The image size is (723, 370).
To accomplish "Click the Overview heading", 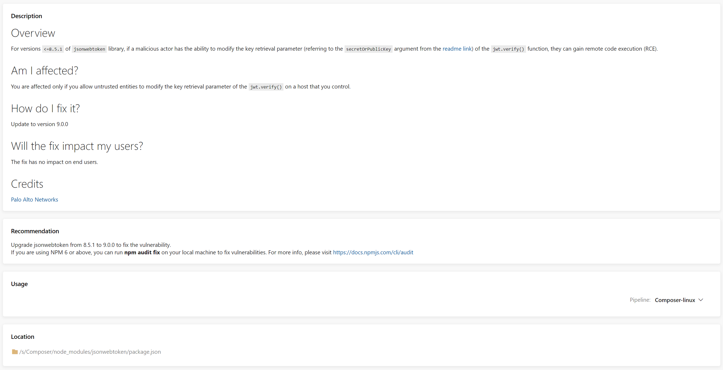I will coord(33,33).
